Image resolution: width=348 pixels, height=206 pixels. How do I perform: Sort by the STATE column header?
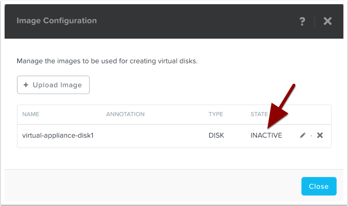pyautogui.click(x=259, y=114)
